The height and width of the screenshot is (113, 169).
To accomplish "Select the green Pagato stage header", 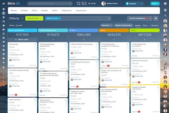I will tap(145, 30).
